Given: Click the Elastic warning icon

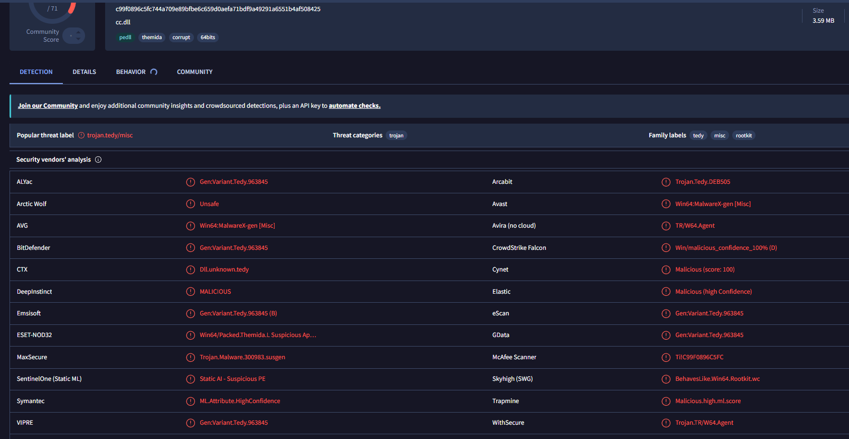Looking at the screenshot, I should click(x=666, y=292).
